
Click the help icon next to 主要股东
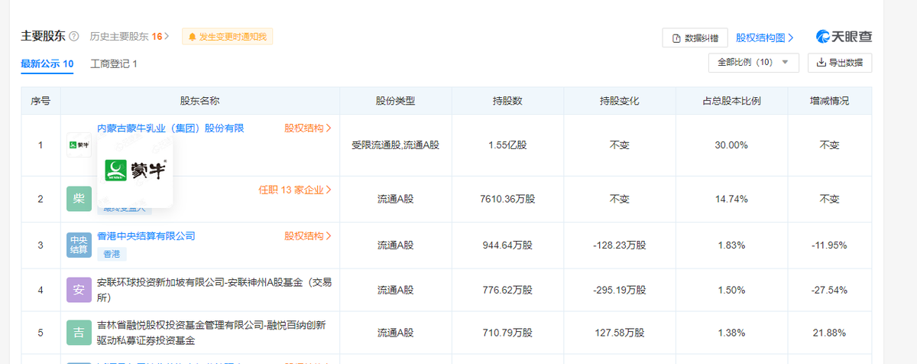click(x=74, y=37)
